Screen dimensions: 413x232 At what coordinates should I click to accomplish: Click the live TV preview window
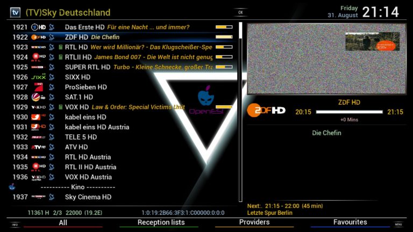tap(326, 59)
